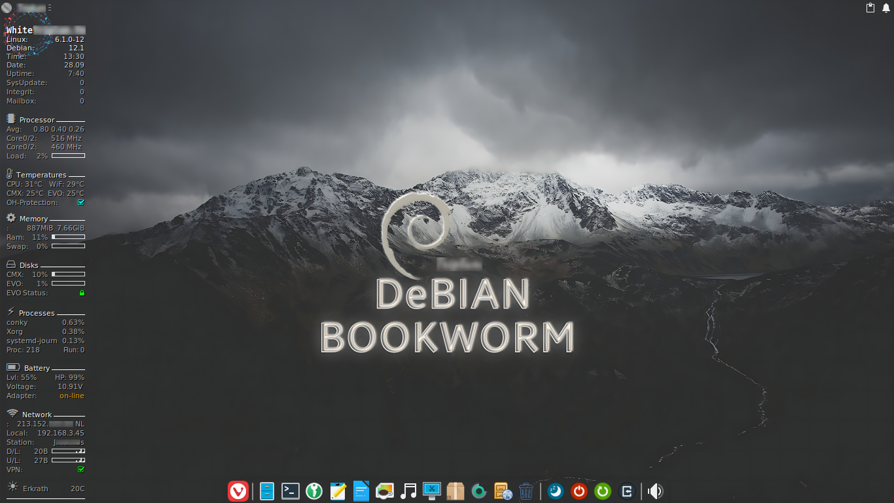Open the terminal emulator in the dock
This screenshot has width=894, height=503.
coord(291,491)
